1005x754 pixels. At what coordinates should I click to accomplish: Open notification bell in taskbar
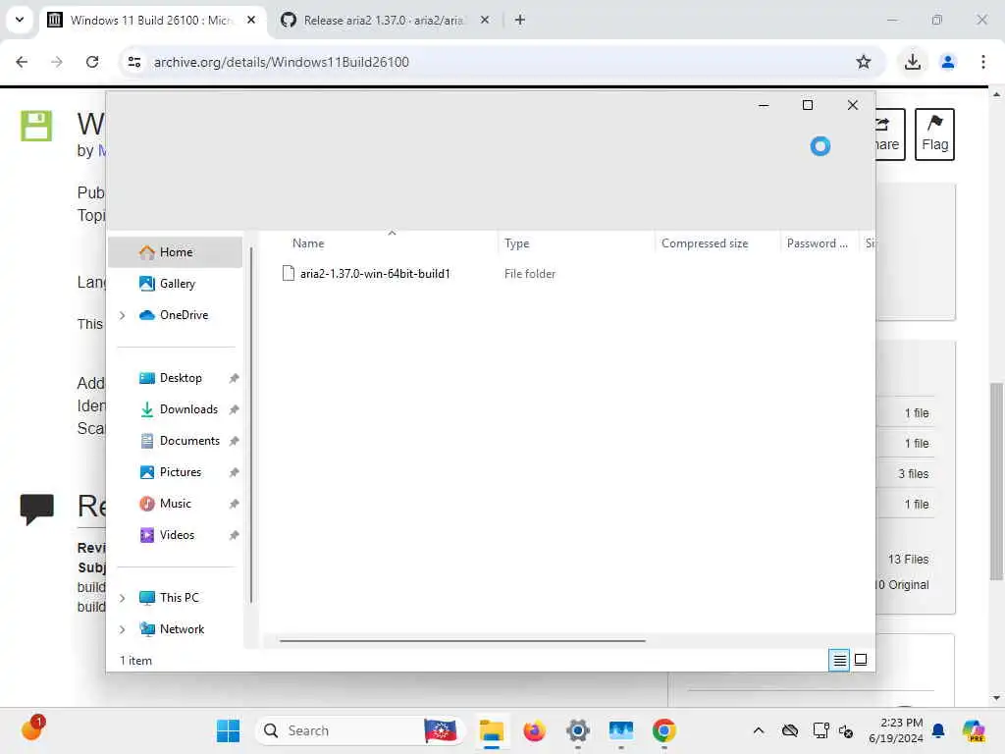(938, 730)
